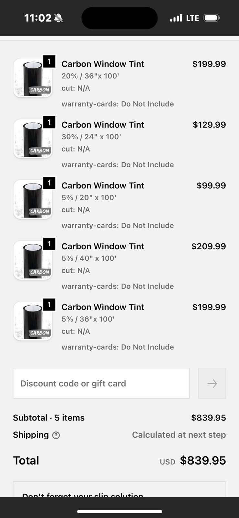The image size is (239, 518).
Task: Tap the Total amount $839.95
Action: click(x=203, y=460)
